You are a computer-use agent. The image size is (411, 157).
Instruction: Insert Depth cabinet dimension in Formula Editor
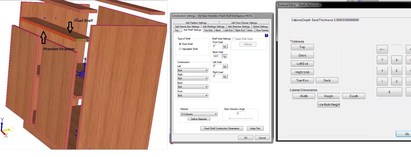pyautogui.click(x=353, y=96)
